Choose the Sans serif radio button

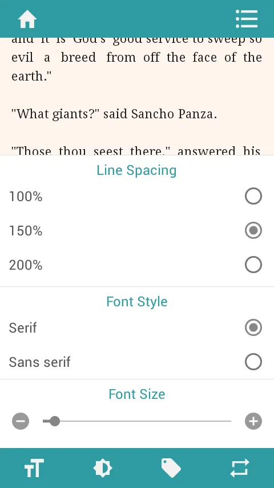[253, 362]
